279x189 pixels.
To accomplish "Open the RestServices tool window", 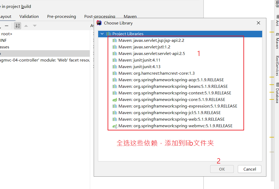I will (x=277, y=66).
